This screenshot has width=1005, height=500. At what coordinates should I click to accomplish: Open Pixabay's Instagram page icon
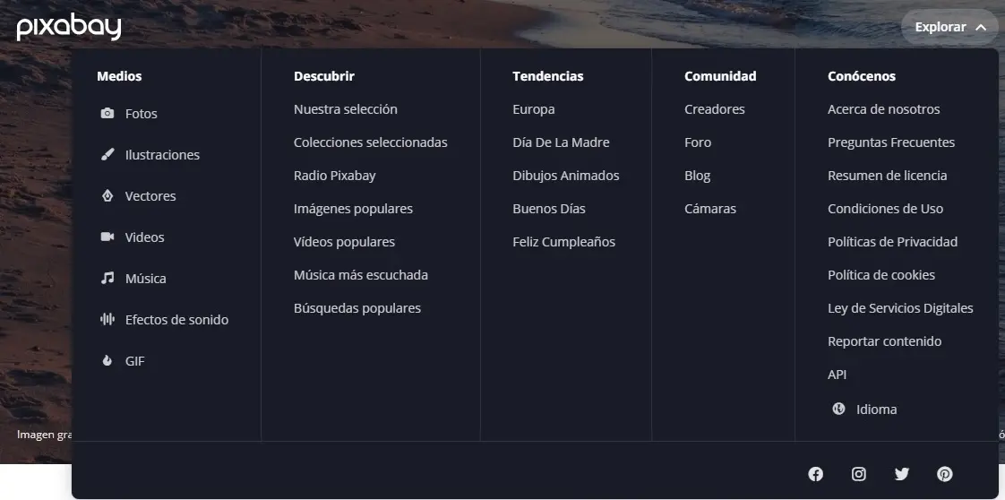pyautogui.click(x=859, y=474)
